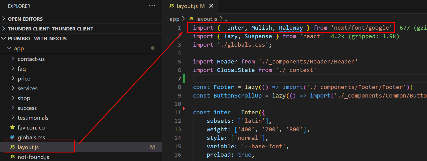Click the '--base-font' variable string
The width and height of the screenshot is (427, 161).
point(263,146)
